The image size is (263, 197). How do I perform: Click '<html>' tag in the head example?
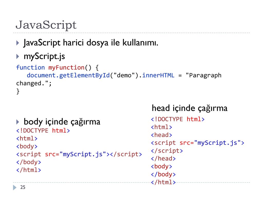[161, 127]
